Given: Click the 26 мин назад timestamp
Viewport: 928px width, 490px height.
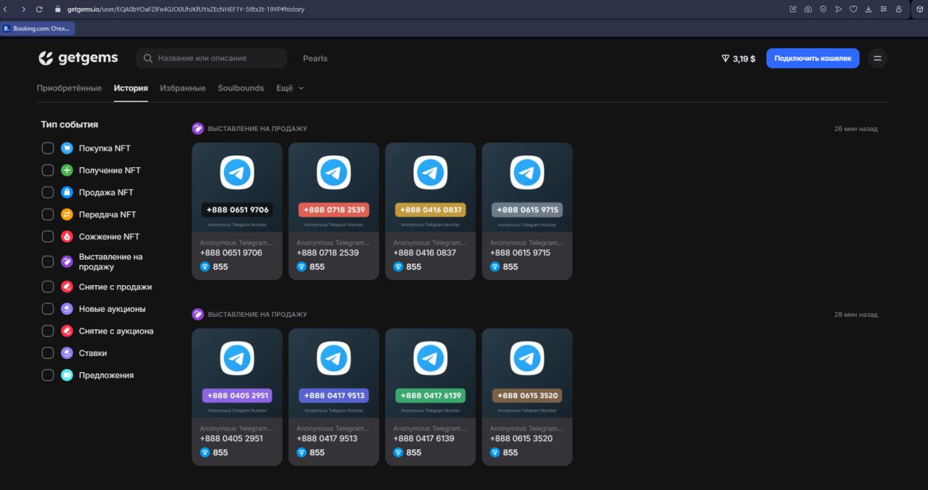Looking at the screenshot, I should [855, 129].
